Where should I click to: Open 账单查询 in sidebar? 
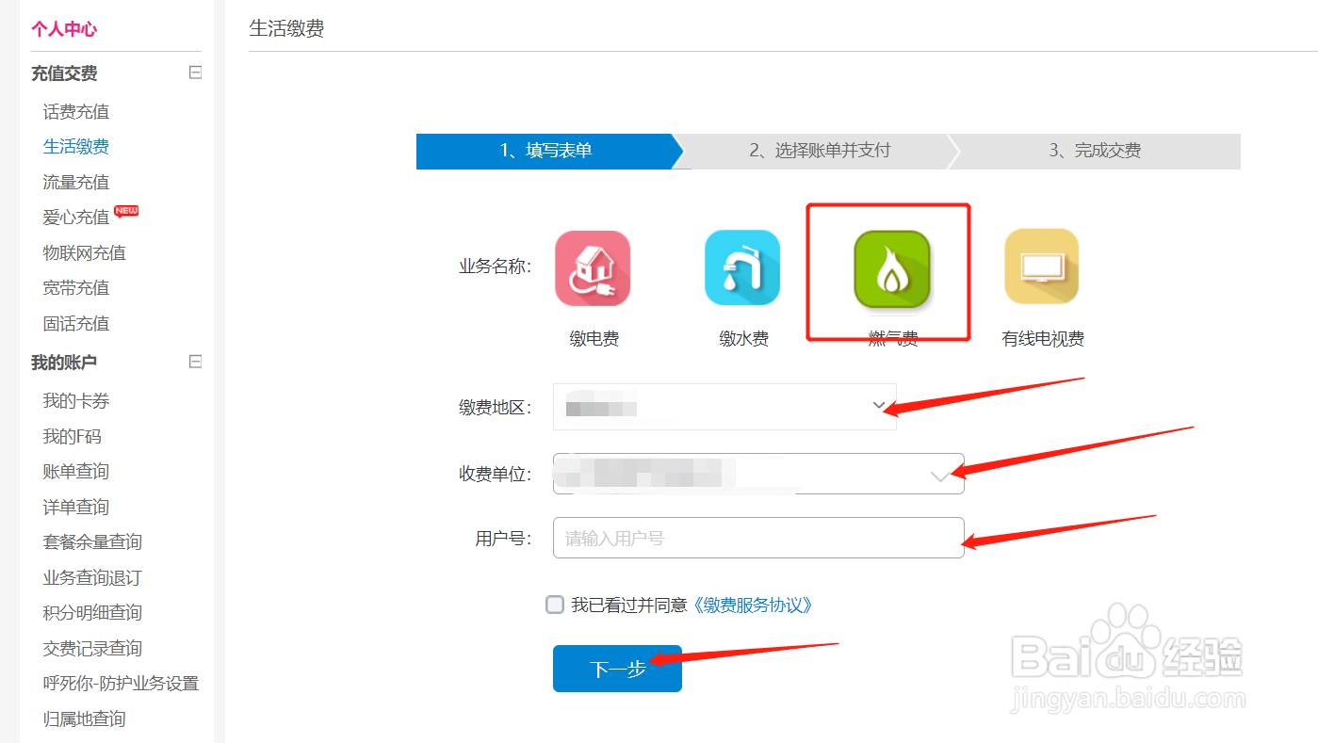(76, 472)
